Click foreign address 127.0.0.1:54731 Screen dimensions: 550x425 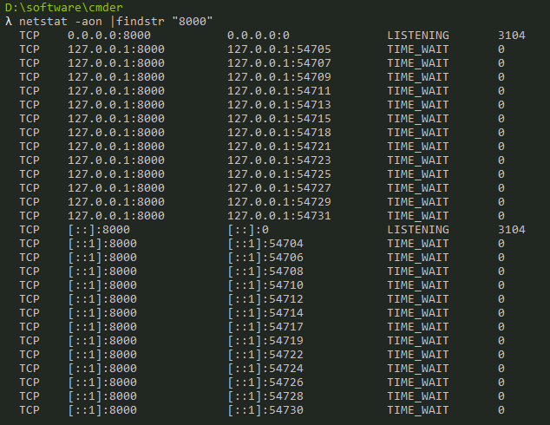click(279, 216)
